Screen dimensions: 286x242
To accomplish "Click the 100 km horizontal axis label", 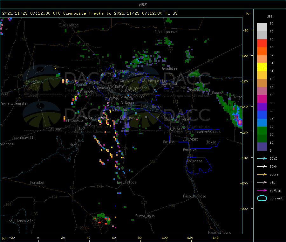I will coord(165,238).
